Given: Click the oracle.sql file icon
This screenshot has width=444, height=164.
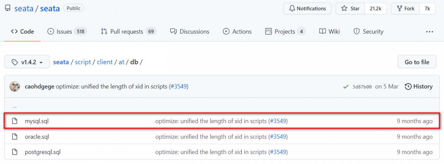Looking at the screenshot, I should (x=15, y=137).
